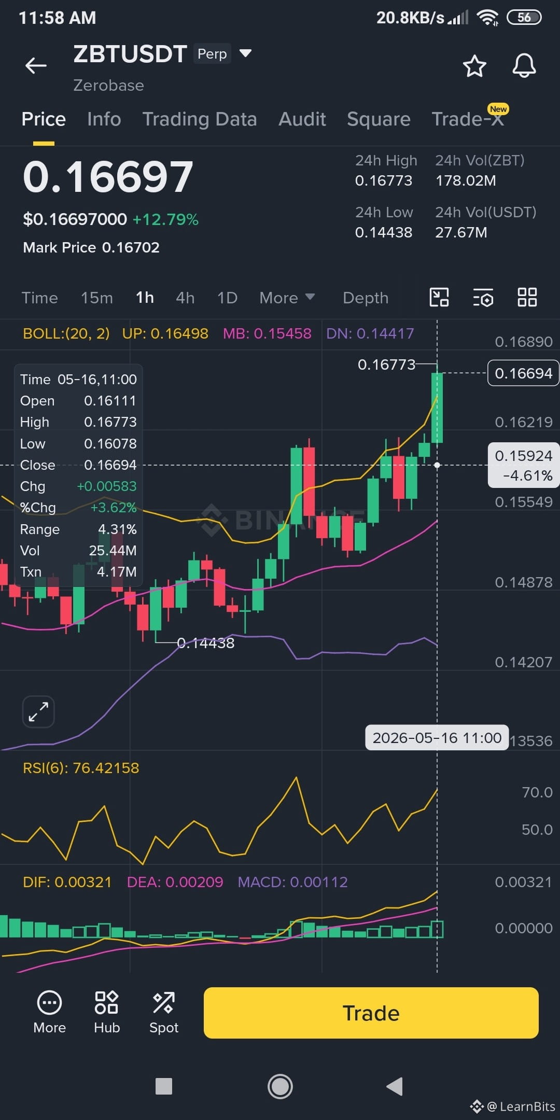Tap the Mark Price 0.16702 value
The image size is (560, 1120).
[x=131, y=247]
